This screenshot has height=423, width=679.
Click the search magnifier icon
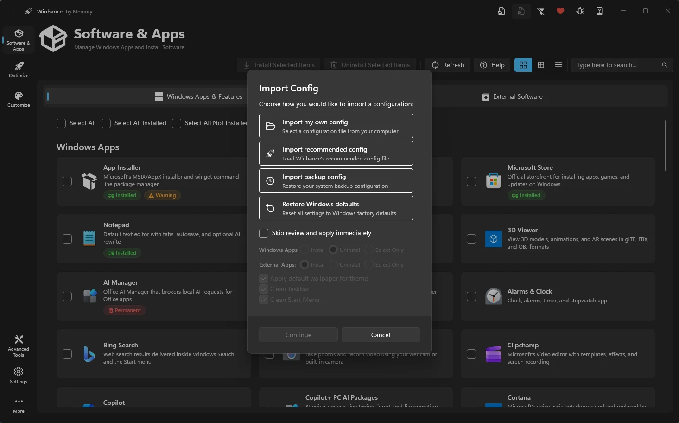pos(665,65)
